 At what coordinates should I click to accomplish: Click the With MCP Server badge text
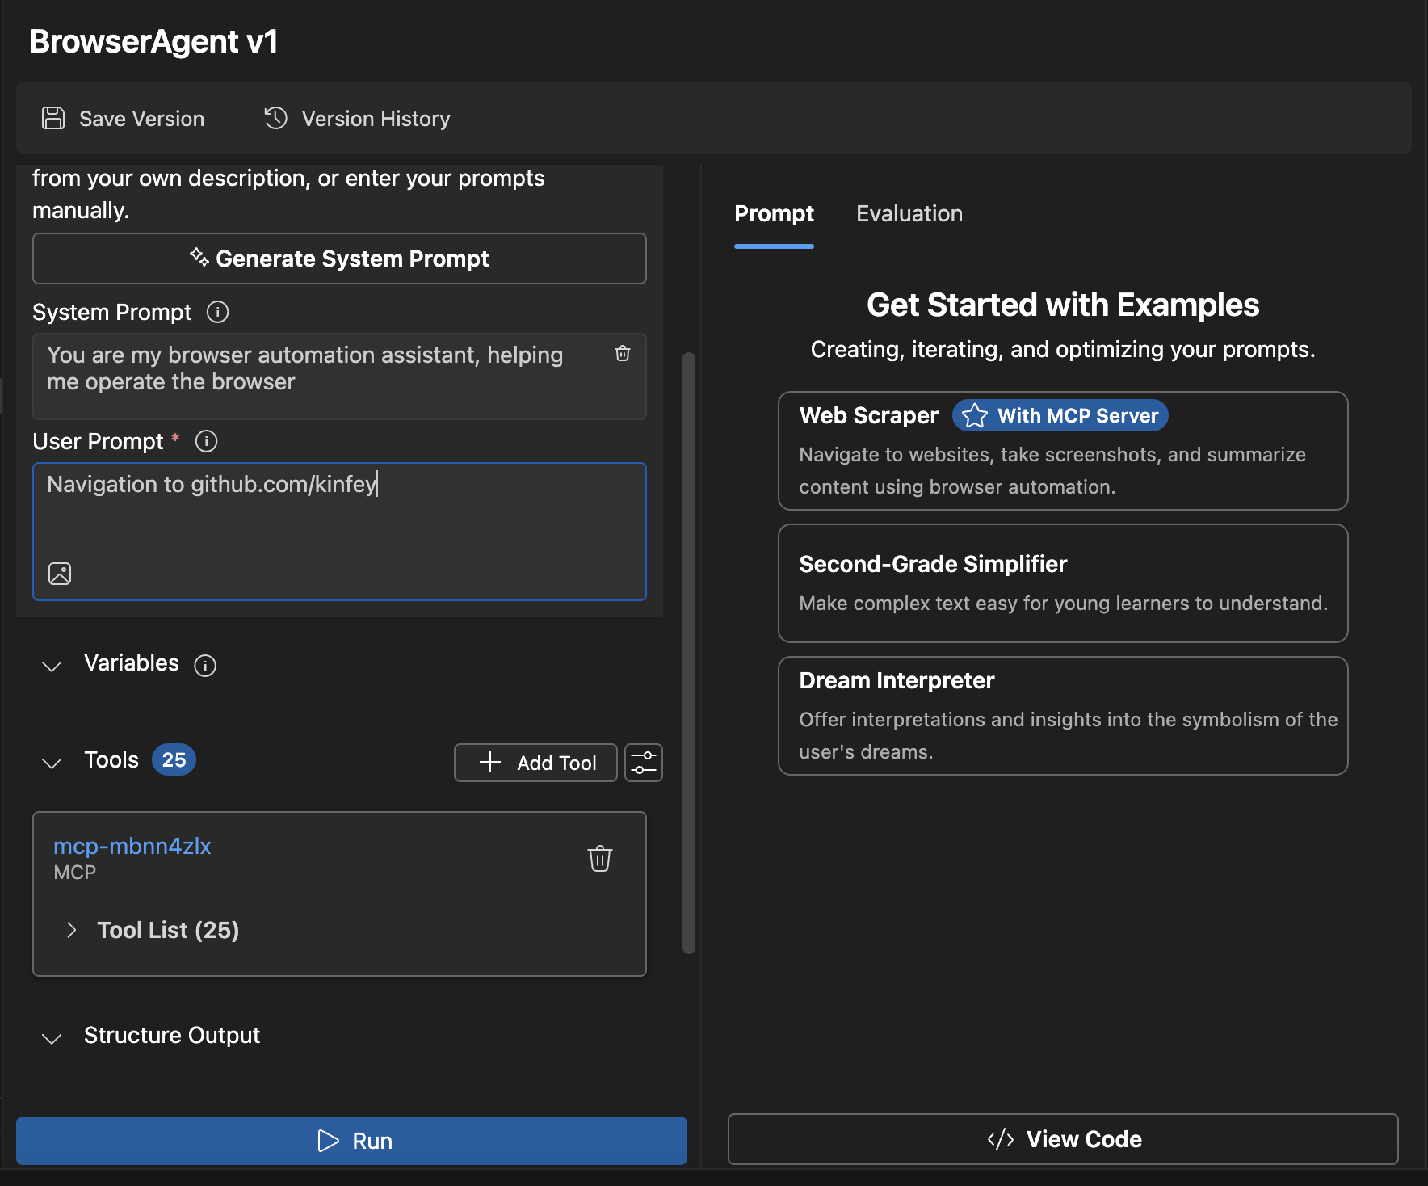point(1077,415)
